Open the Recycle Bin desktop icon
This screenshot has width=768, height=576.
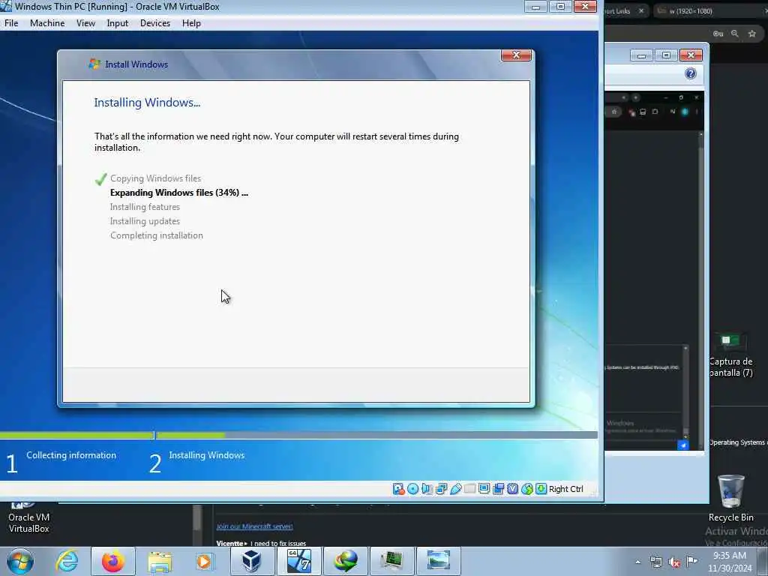(x=730, y=498)
